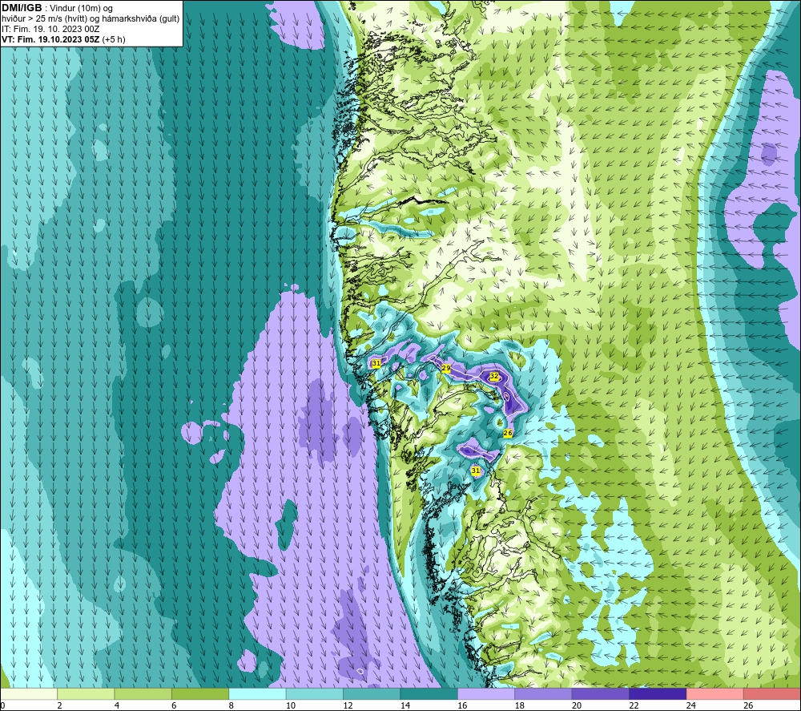Click the 20–22 m/s violet swatch
Screen dimensions: 801x711
601,694
